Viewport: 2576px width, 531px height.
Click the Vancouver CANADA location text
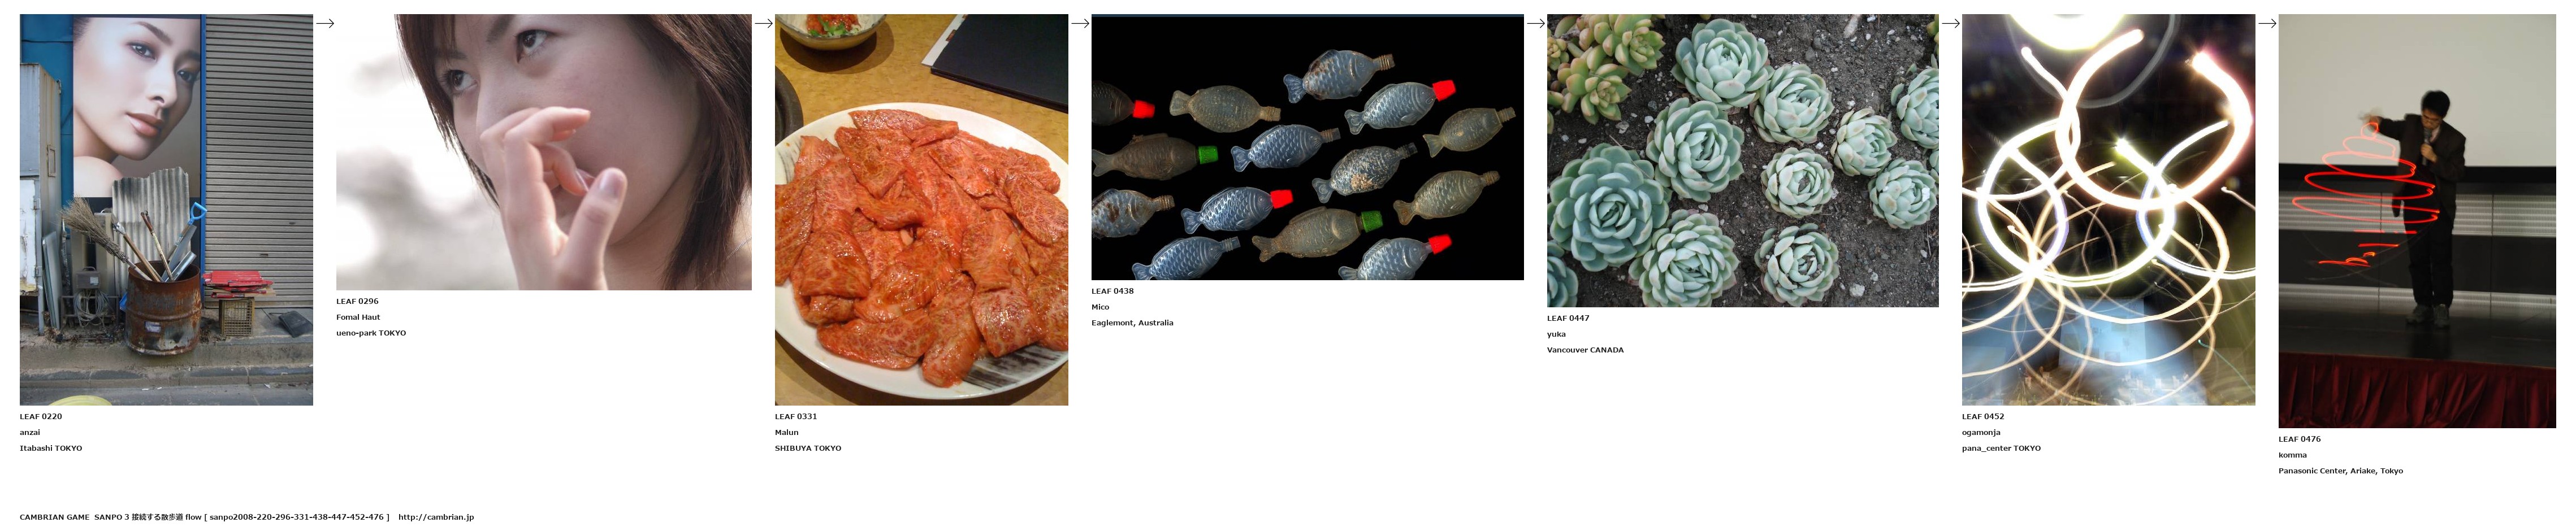coord(1585,350)
